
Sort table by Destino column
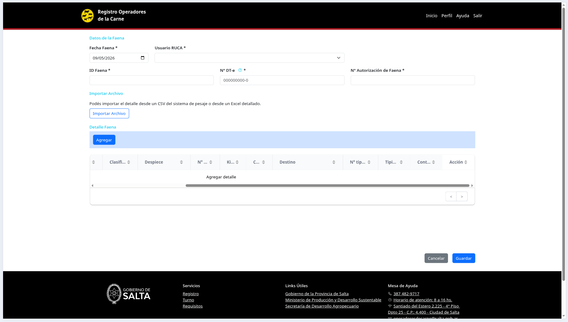334,162
